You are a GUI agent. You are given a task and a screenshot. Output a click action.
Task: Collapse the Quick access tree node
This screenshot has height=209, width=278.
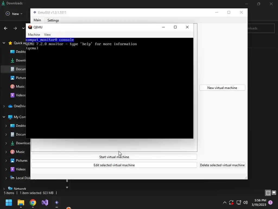pyautogui.click(x=4, y=43)
